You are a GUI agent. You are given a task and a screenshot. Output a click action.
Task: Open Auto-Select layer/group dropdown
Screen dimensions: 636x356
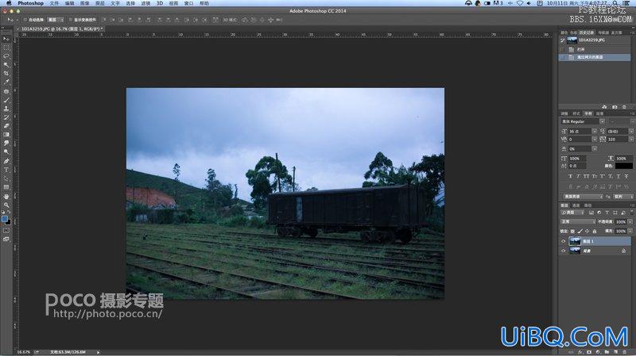(x=56, y=19)
